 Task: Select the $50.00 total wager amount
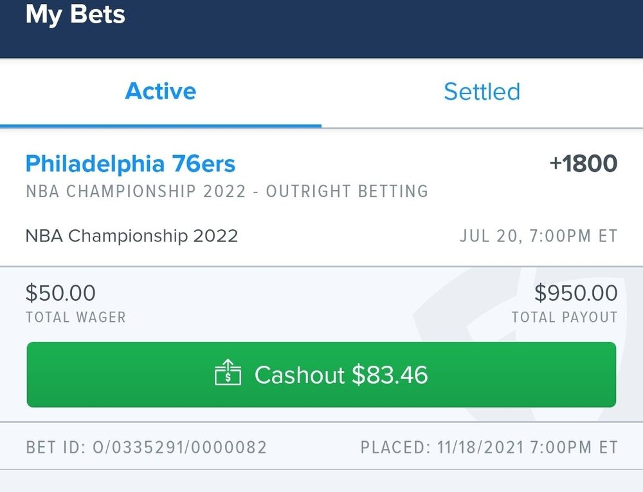60,293
